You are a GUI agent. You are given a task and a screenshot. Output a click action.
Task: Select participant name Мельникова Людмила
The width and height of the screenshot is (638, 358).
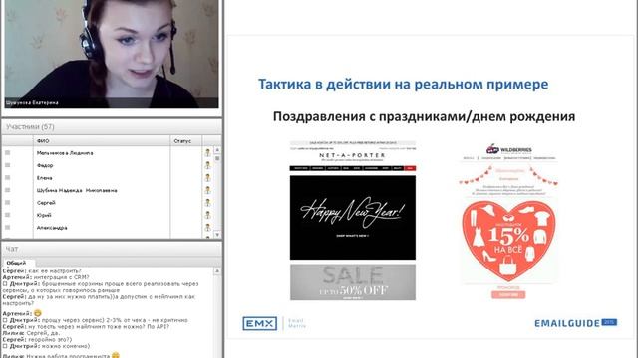(x=65, y=153)
